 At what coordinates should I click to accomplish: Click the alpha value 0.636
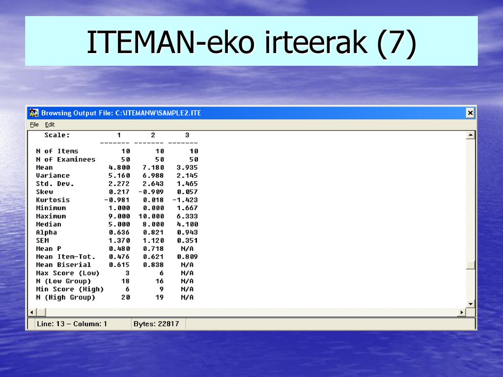[119, 232]
